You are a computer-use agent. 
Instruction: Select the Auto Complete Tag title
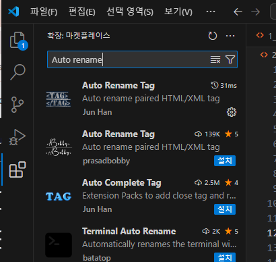122,183
